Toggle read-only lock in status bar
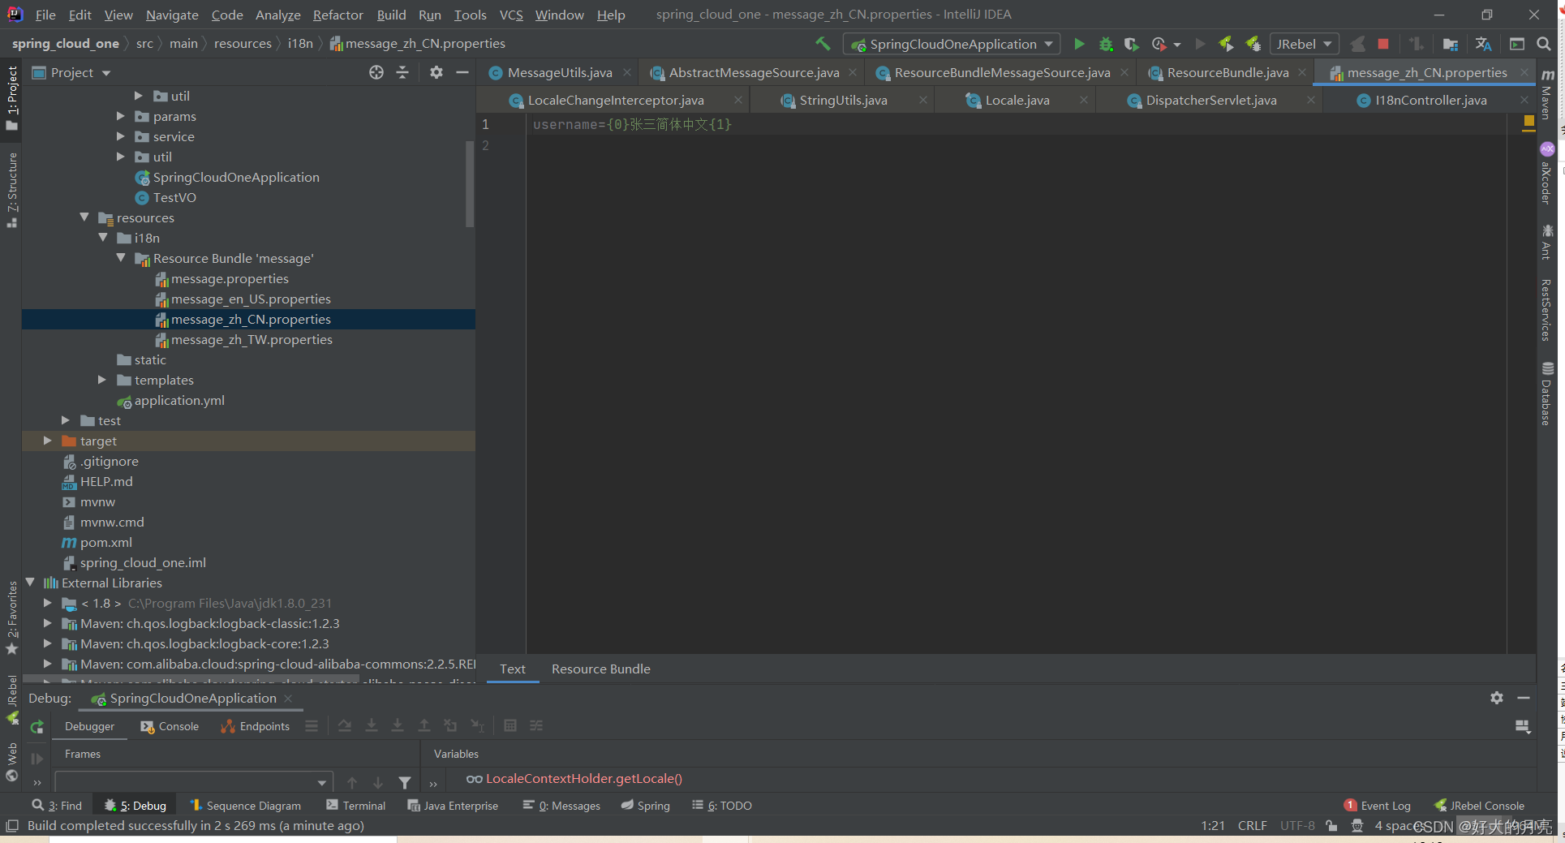The width and height of the screenshot is (1565, 843). pos(1331,826)
